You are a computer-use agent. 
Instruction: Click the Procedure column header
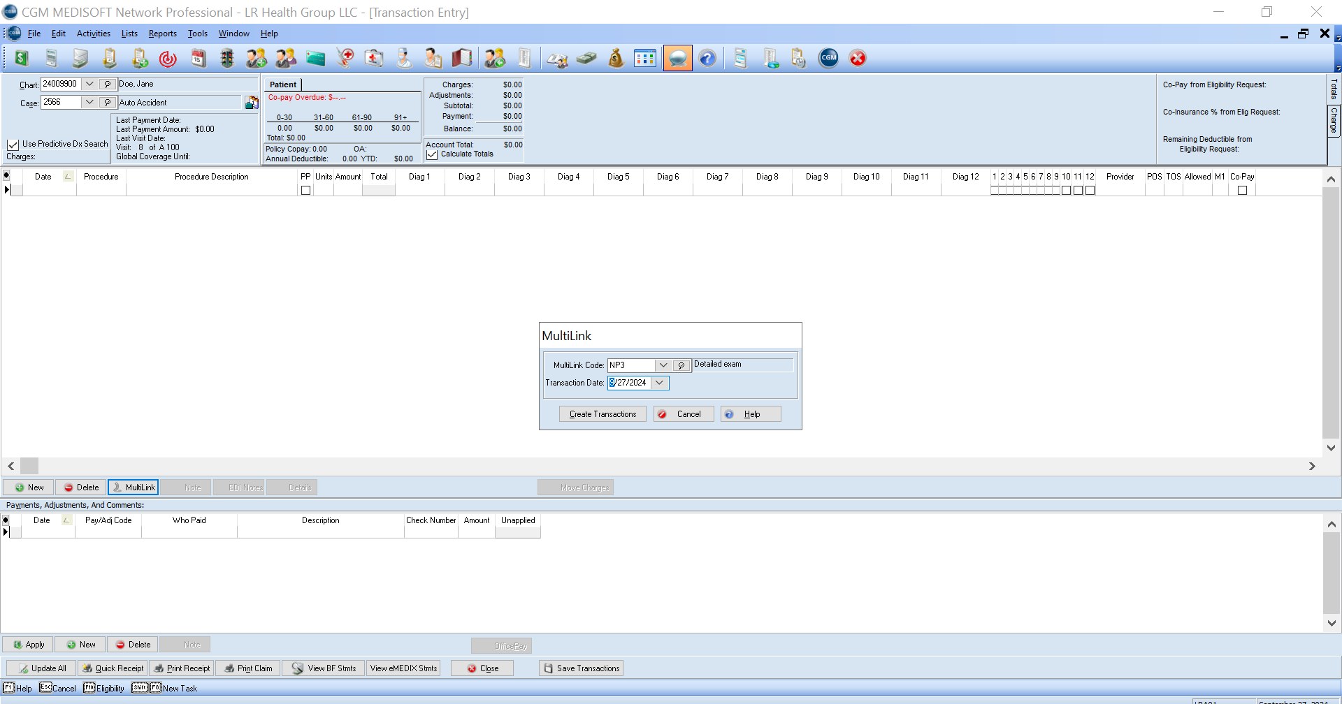click(x=101, y=177)
